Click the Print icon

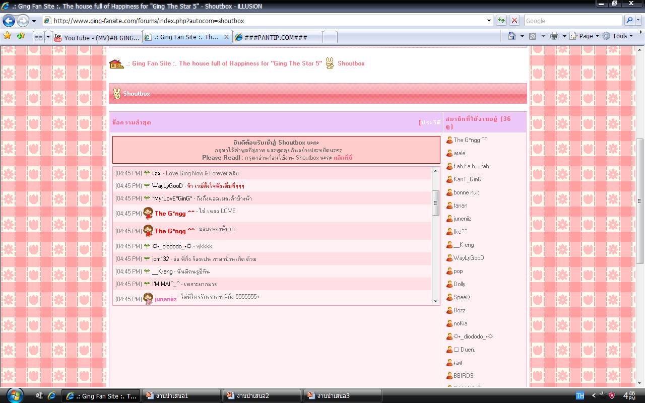554,36
